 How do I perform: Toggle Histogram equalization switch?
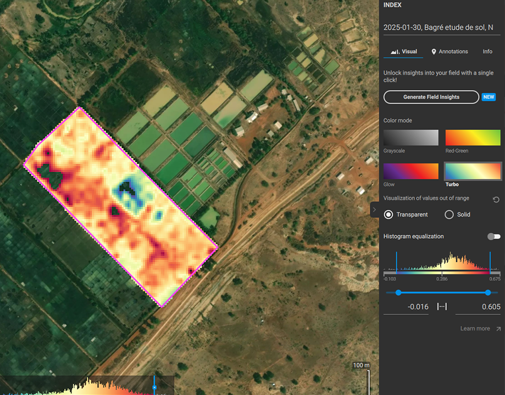click(x=494, y=236)
